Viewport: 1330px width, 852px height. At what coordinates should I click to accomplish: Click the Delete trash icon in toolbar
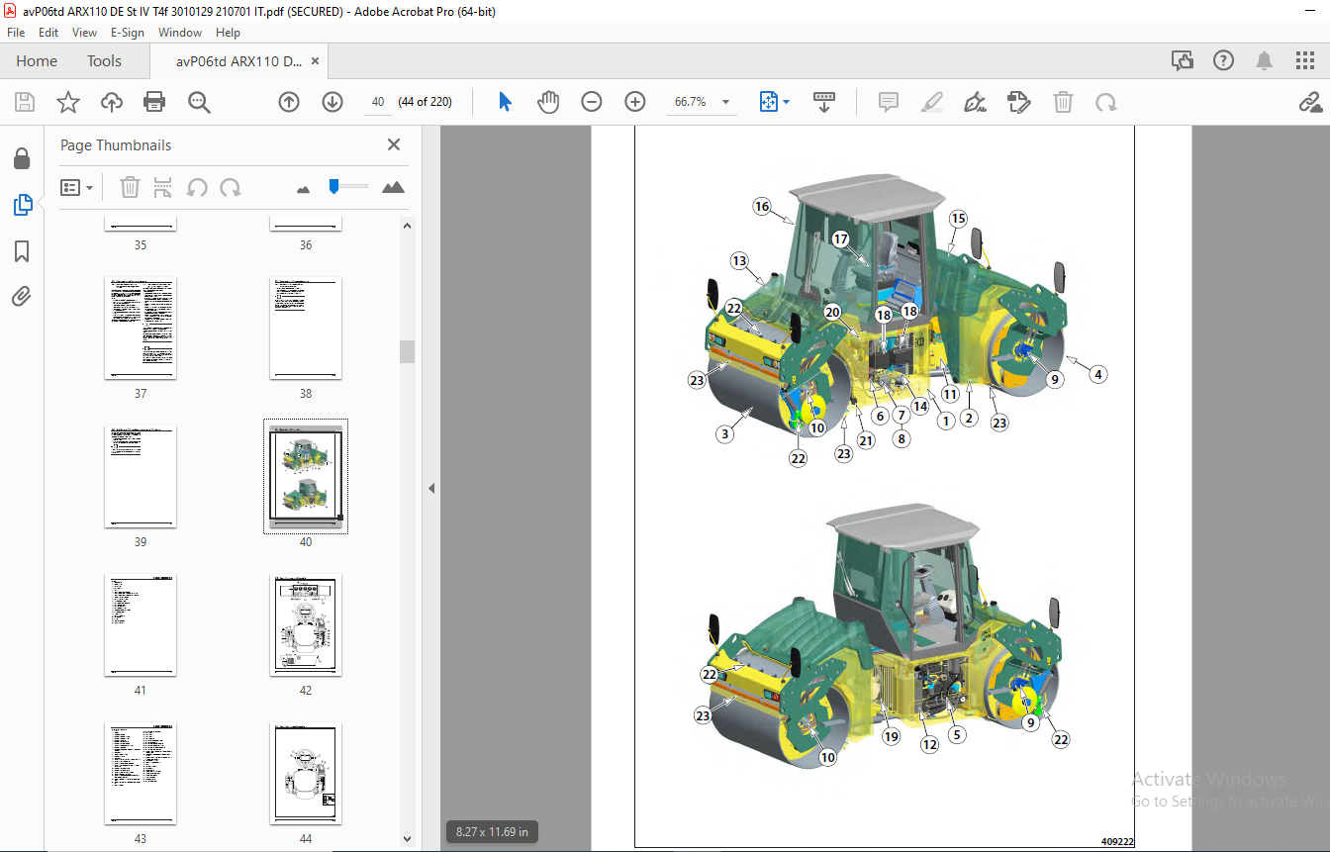(1063, 102)
